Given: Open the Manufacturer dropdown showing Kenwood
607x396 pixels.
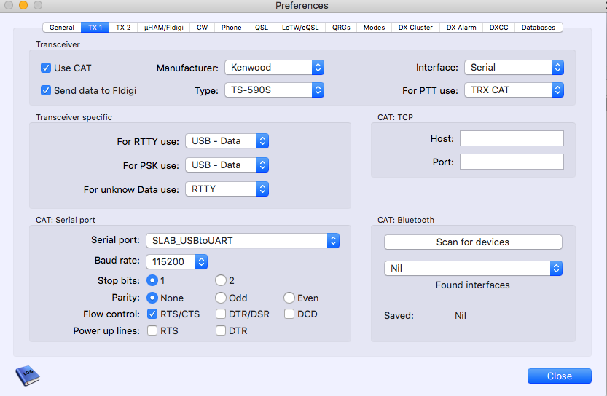Looking at the screenshot, I should tap(274, 67).
